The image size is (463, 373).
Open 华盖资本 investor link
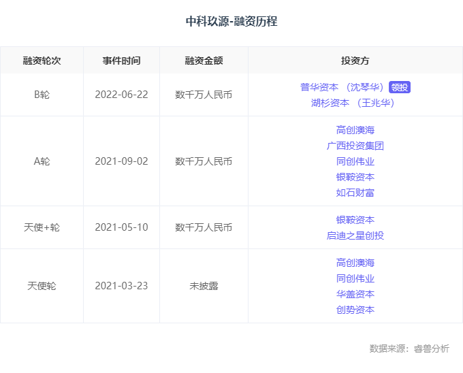[x=355, y=294]
